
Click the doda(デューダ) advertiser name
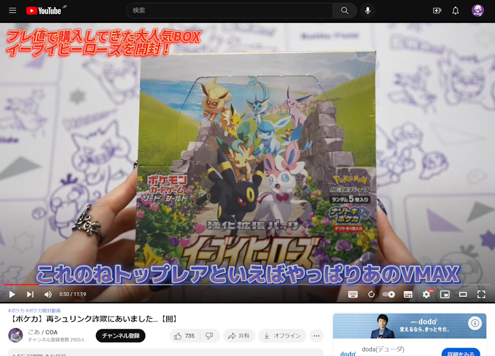point(383,349)
